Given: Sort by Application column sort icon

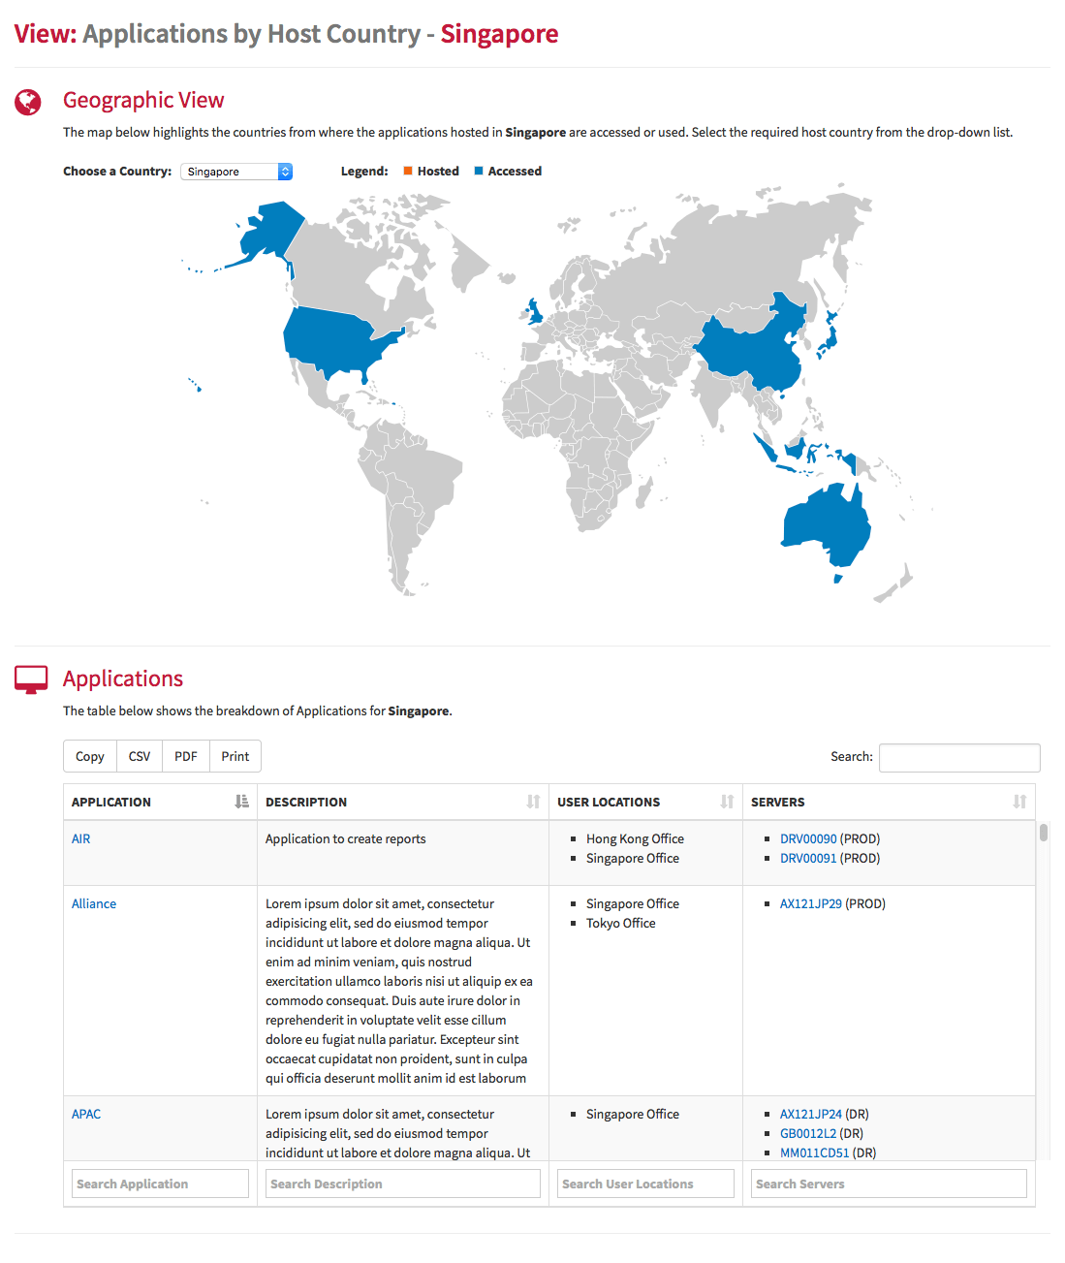Looking at the screenshot, I should point(241,802).
